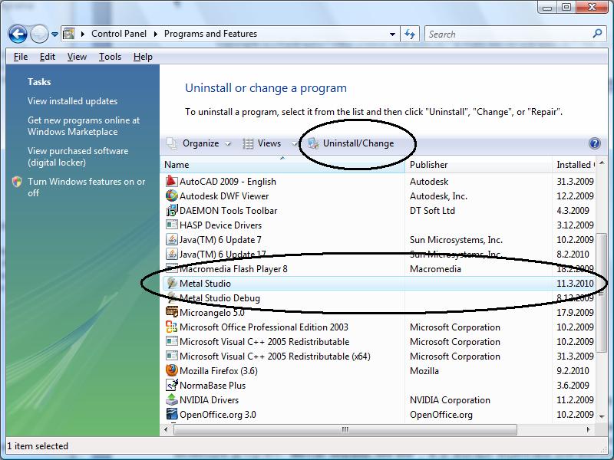Select the Metal Studio Debug entry
614x460 pixels.
click(220, 298)
